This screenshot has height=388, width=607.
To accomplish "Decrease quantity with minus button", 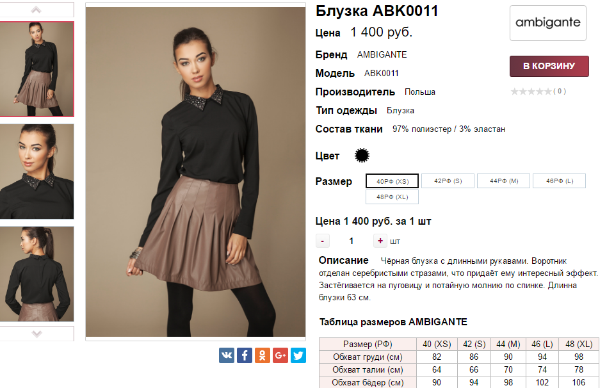I will coord(323,241).
